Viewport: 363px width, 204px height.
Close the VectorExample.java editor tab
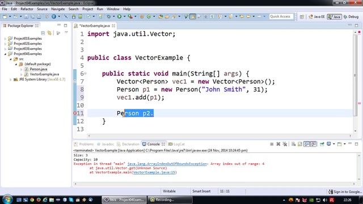113,25
